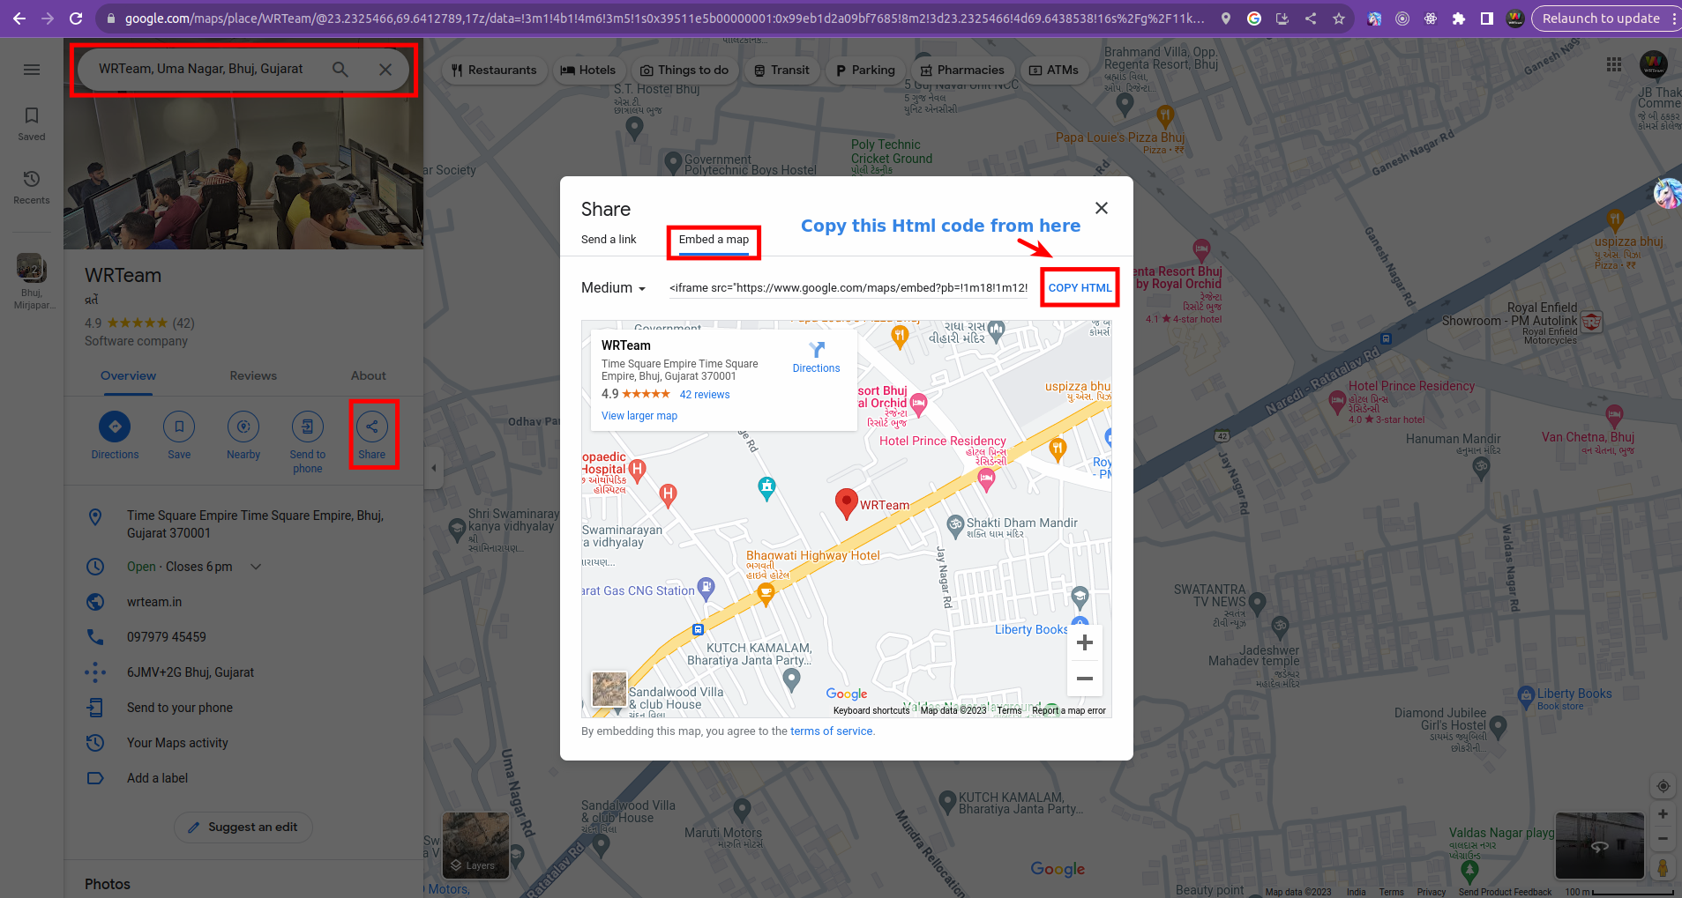1682x898 pixels.
Task: Open wrteam.in website link
Action: (154, 602)
